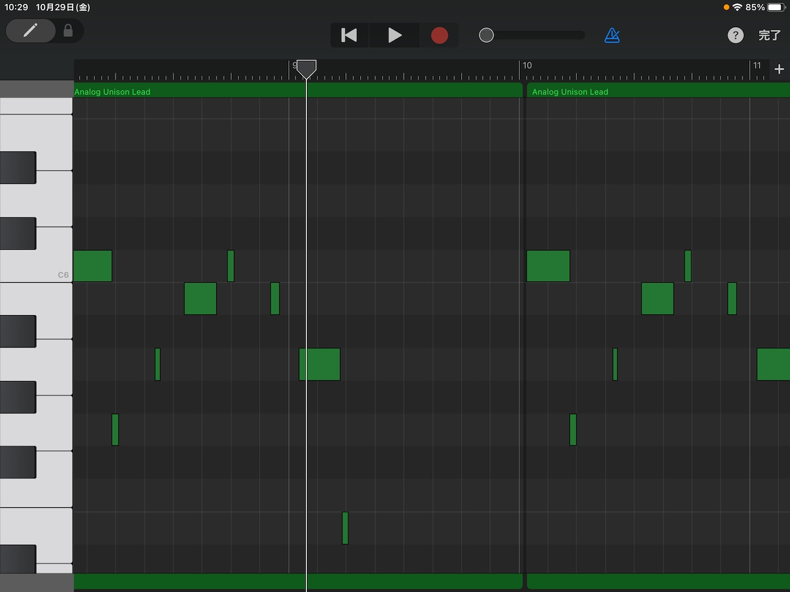The height and width of the screenshot is (592, 790).
Task: Tap the 10:29 clock in status bar
Action: (16, 7)
